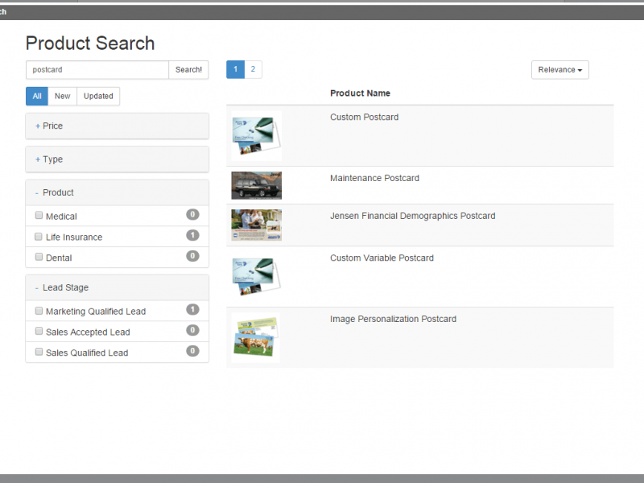Click the Maintenance Postcard product name
644x483 pixels.
pyautogui.click(x=374, y=178)
